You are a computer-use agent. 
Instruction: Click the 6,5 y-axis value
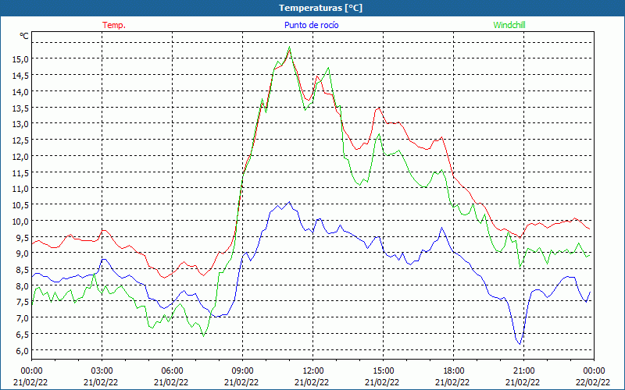22,335
